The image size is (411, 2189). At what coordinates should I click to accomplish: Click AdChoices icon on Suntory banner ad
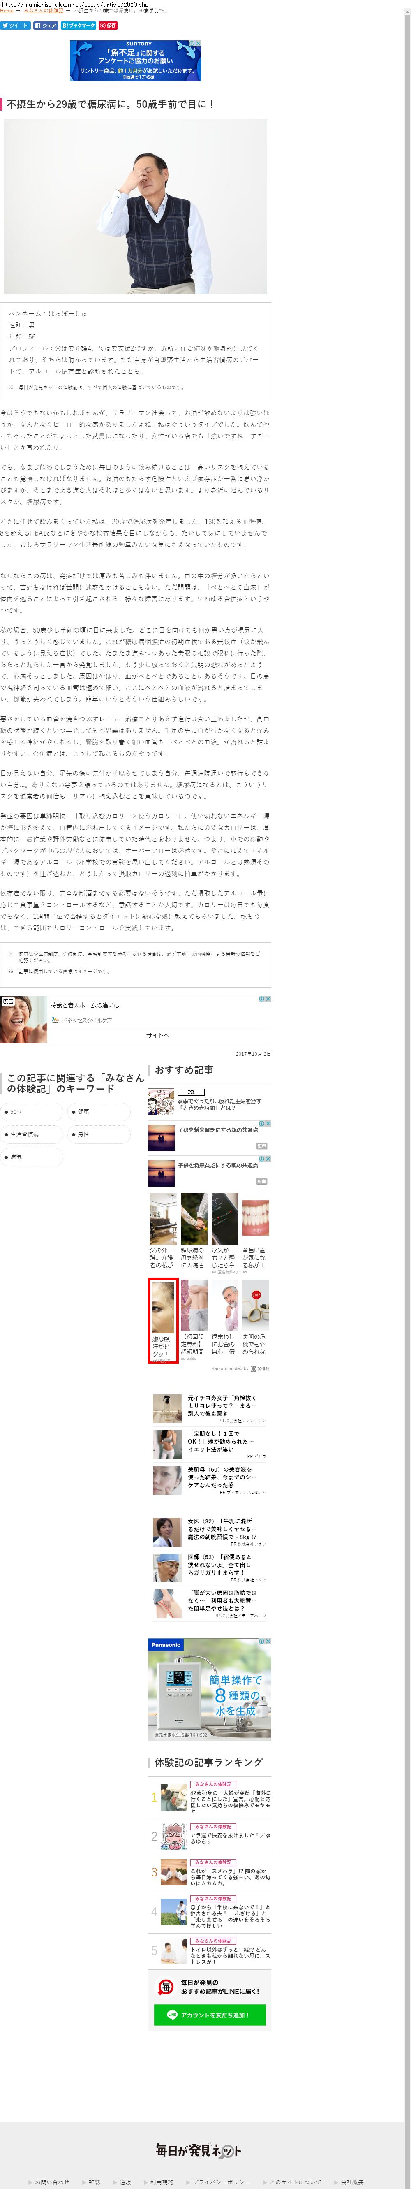(192, 42)
